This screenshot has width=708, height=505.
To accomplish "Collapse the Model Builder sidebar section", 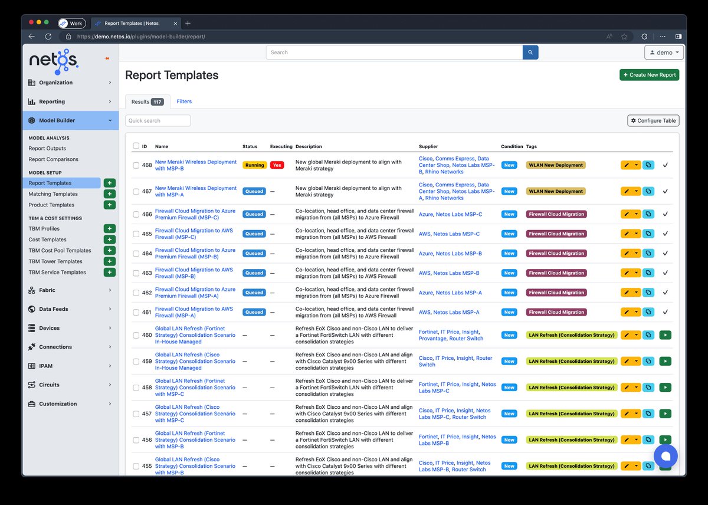I will 70,120.
